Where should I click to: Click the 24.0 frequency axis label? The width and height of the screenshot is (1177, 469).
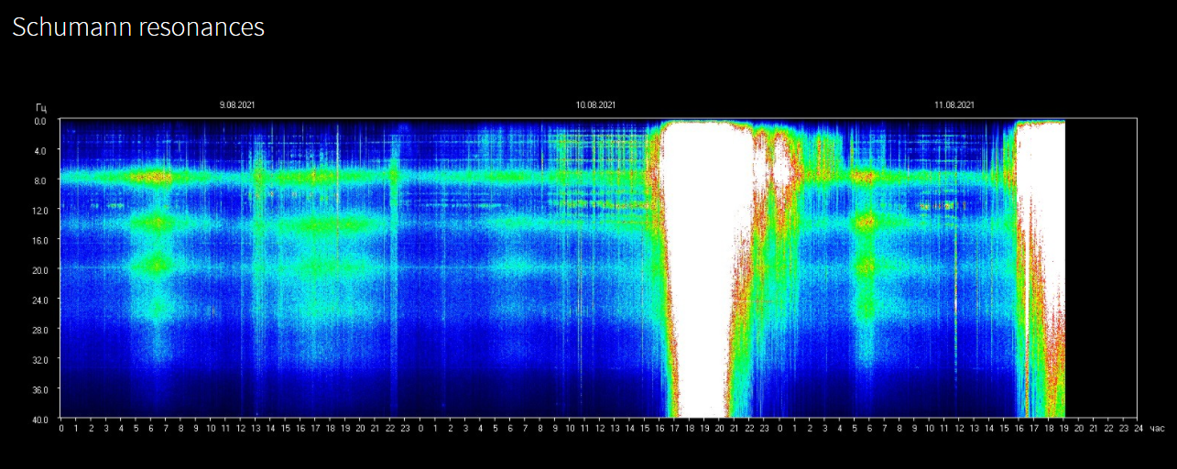click(x=40, y=300)
